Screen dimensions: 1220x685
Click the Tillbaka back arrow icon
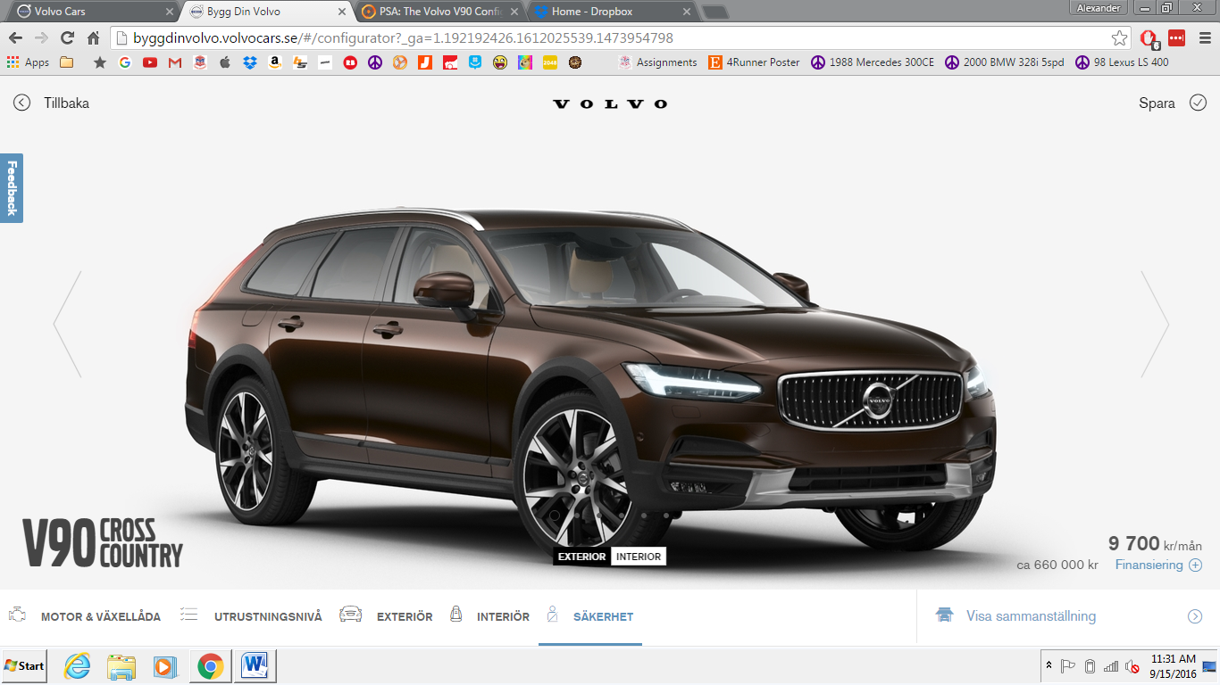(x=22, y=103)
